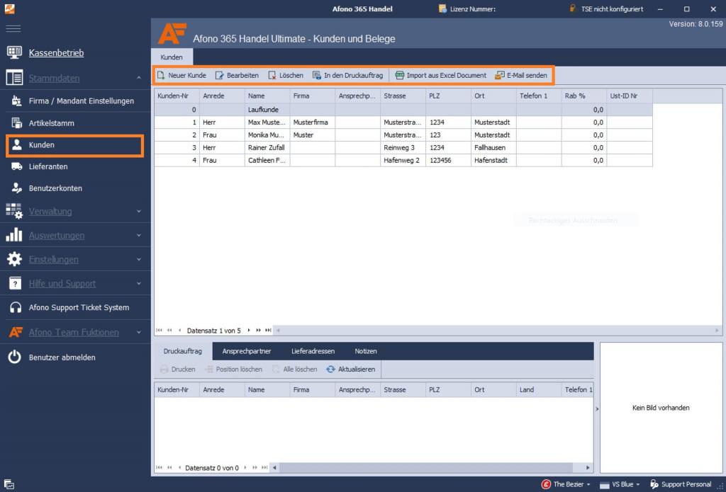The width and height of the screenshot is (726, 492).
Task: Open Benutzerkonten in the sidebar
Action: pyautogui.click(x=55, y=188)
